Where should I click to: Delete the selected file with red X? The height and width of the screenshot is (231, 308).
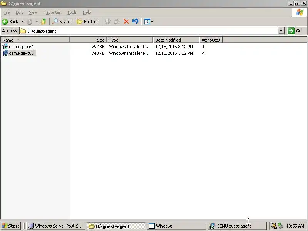click(x=126, y=22)
